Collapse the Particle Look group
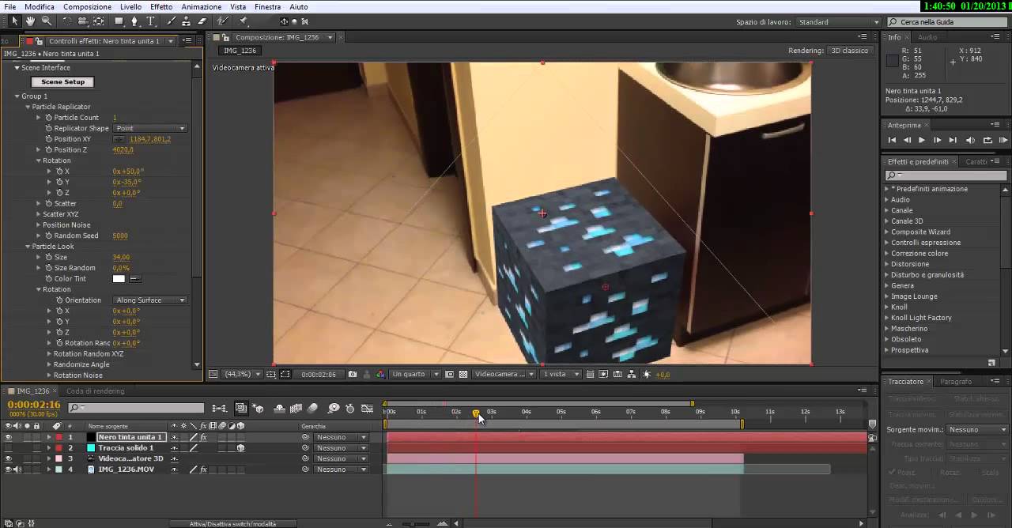The image size is (1012, 528). pos(28,247)
